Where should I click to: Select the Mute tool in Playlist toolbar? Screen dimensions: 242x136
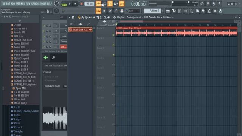(x=90, y=17)
